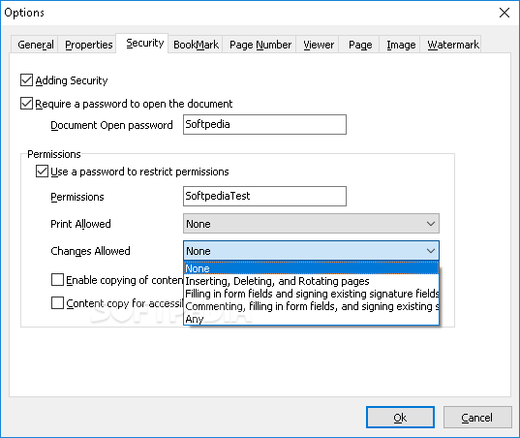This screenshot has height=438, width=520.
Task: Check Content copy for accessibility box
Action: tap(57, 303)
